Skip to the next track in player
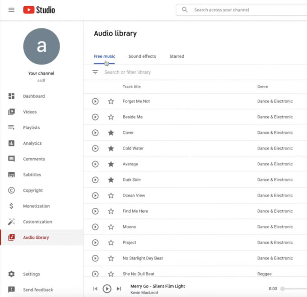The width and height of the screenshot is (307, 297). [119, 288]
